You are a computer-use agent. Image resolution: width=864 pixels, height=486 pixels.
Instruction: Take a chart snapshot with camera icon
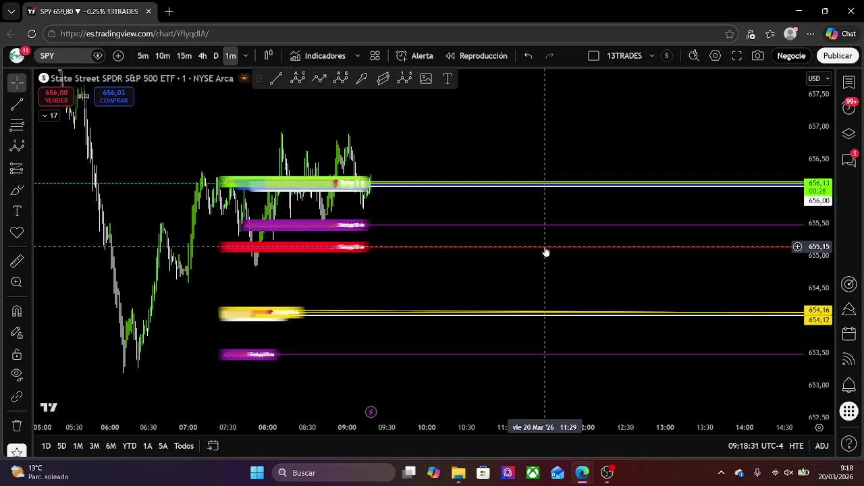[x=758, y=56]
